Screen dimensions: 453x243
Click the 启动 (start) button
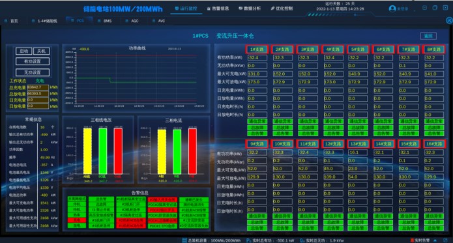point(23,51)
